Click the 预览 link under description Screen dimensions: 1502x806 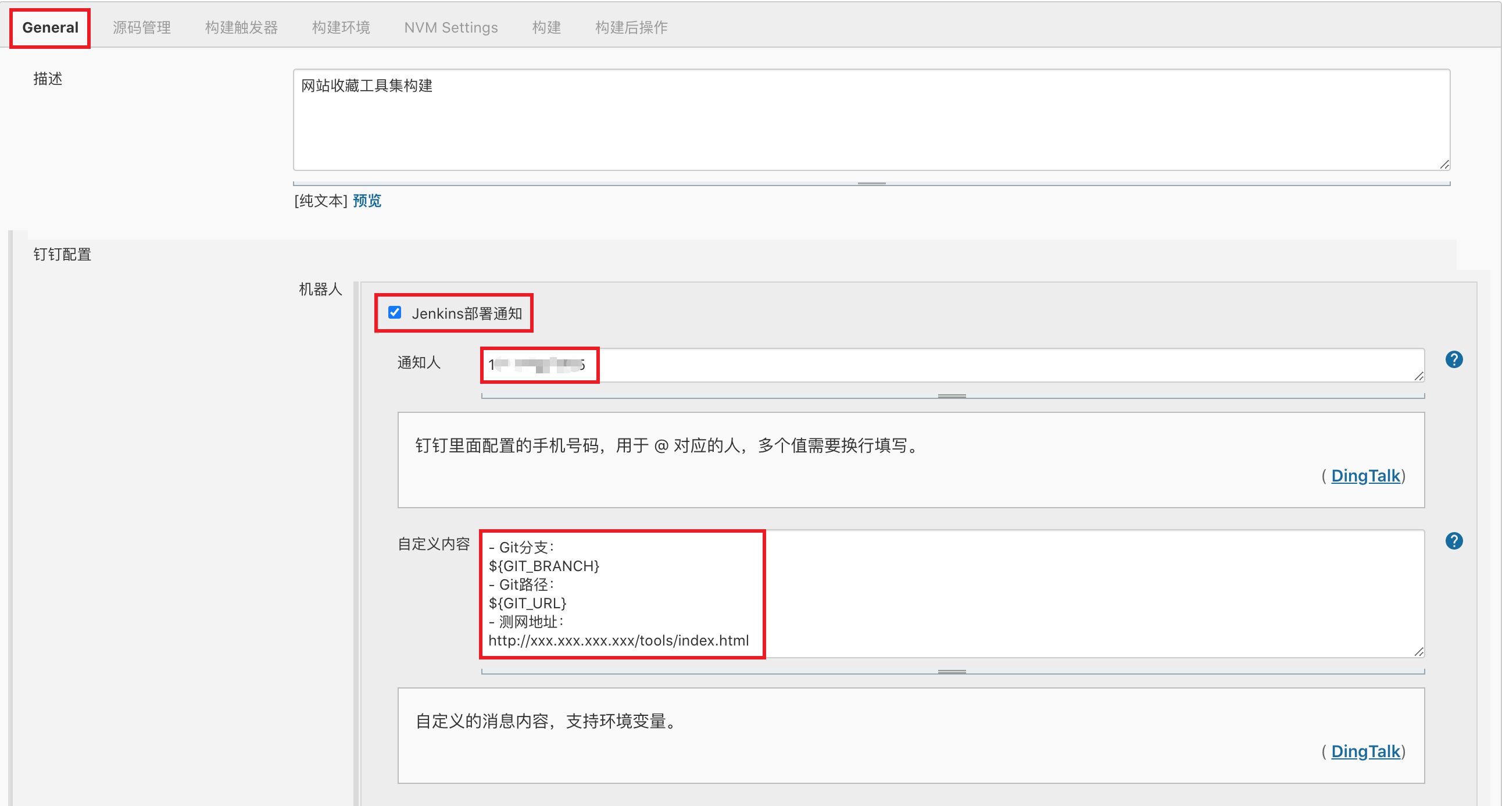367,201
